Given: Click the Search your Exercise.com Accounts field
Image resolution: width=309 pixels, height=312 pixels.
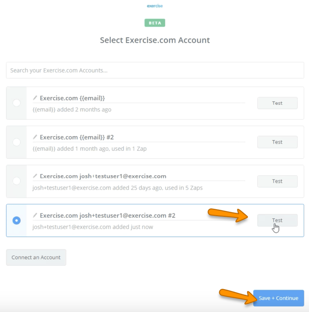Looking at the screenshot, I should [155, 70].
